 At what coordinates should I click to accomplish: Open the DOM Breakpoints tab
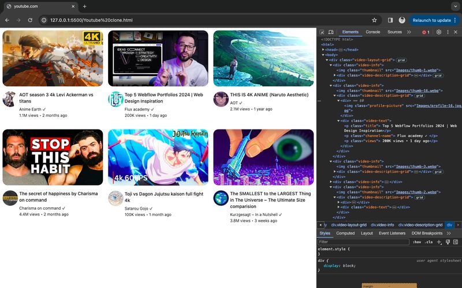click(427, 233)
